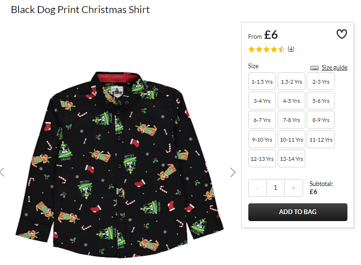Screen dimensions: 361x265
Task: Pick size 13-14 Yrs
Action: tap(291, 159)
